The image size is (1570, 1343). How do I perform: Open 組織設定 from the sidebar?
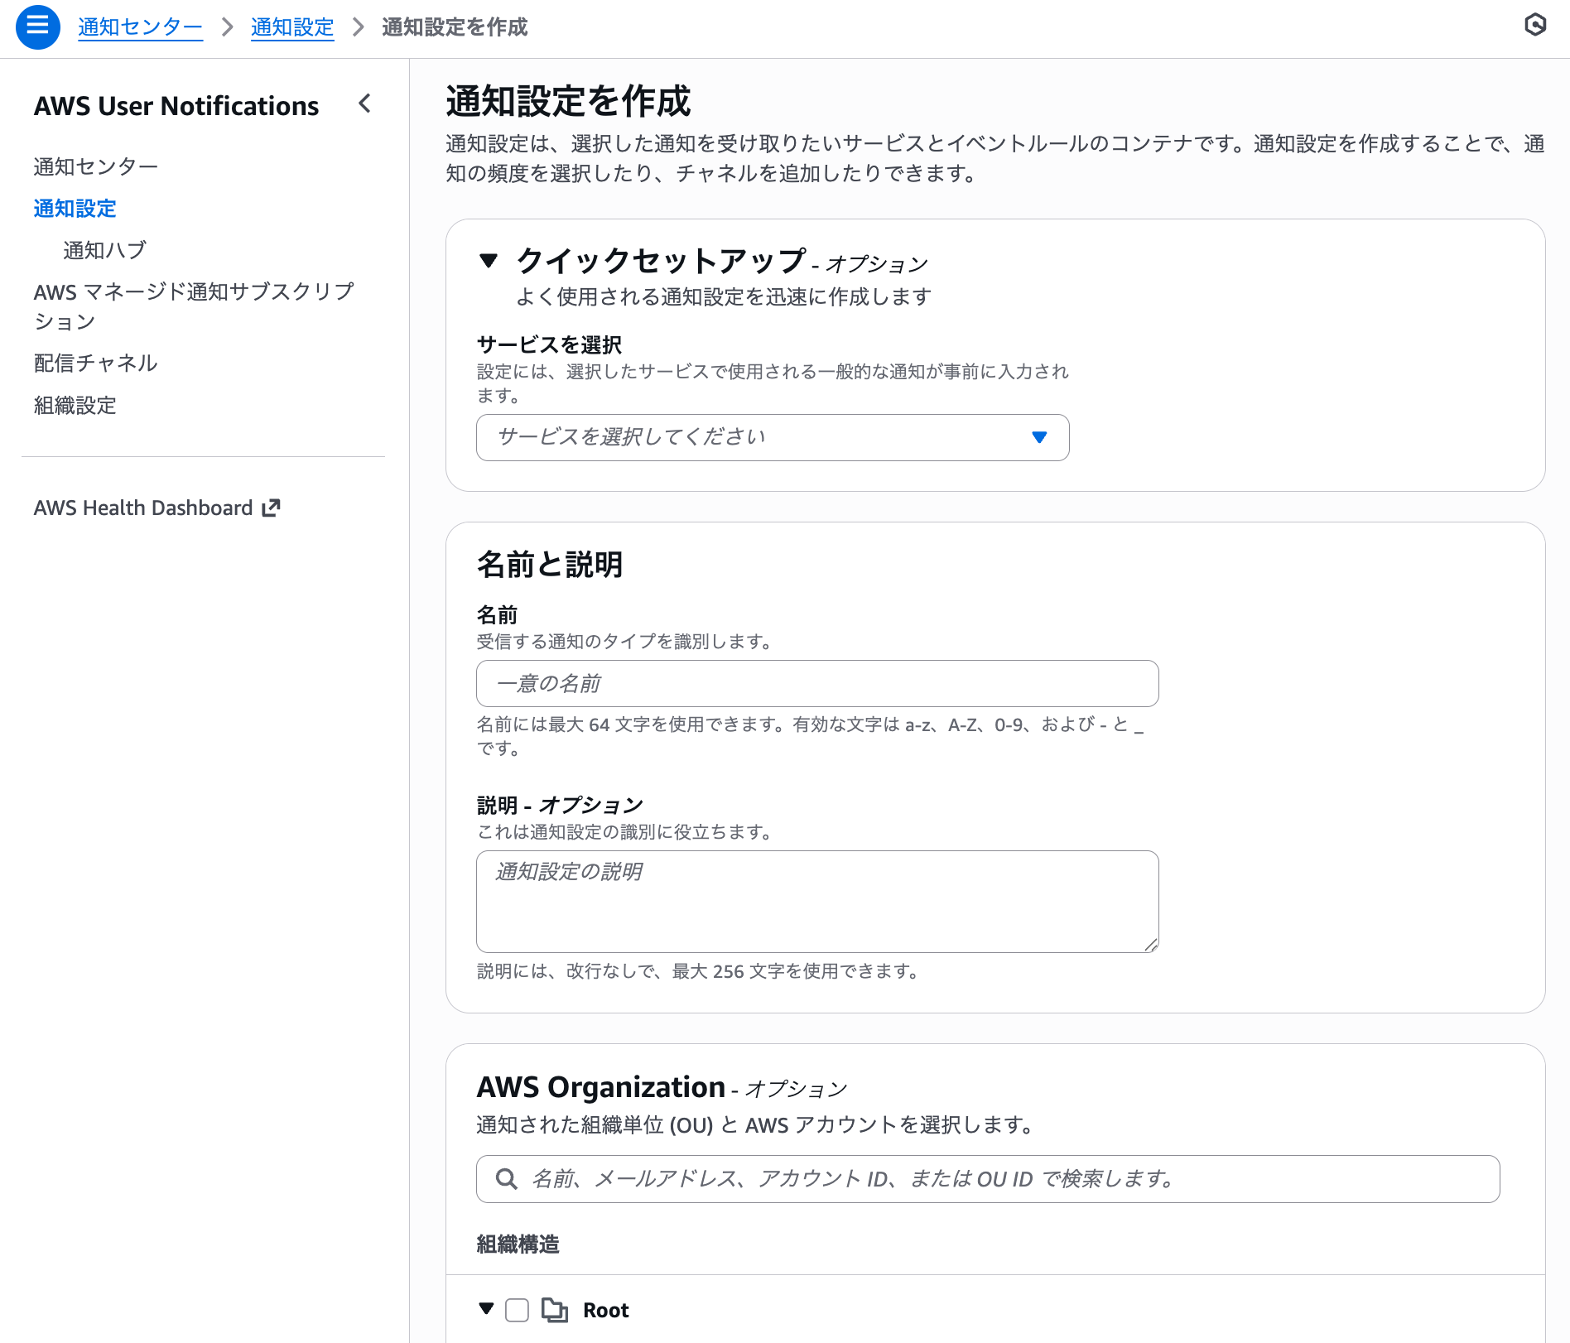click(75, 406)
